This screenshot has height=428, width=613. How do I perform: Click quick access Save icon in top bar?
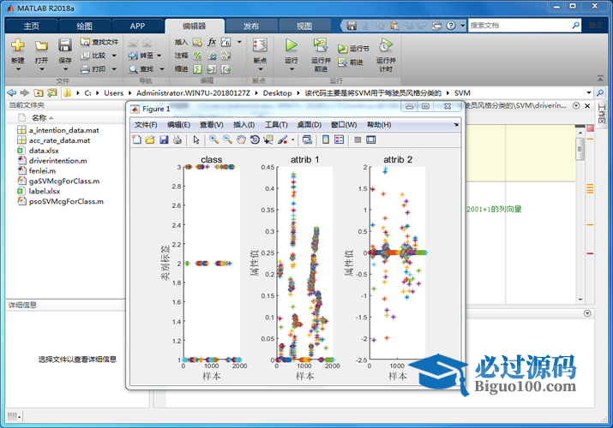352,26
